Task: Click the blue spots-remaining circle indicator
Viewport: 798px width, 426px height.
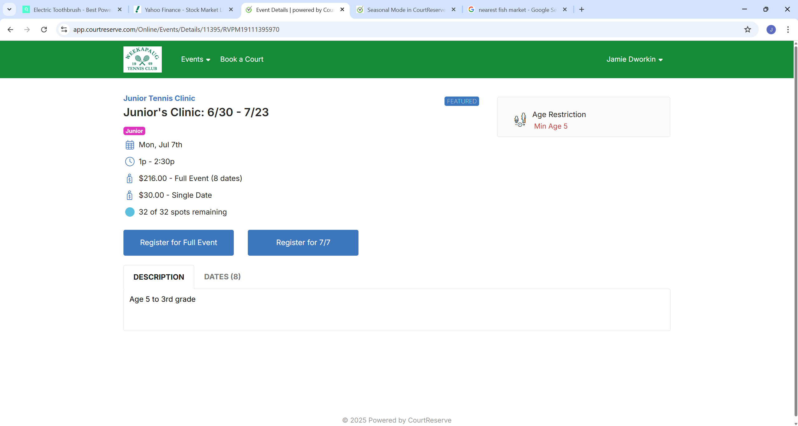Action: [130, 212]
